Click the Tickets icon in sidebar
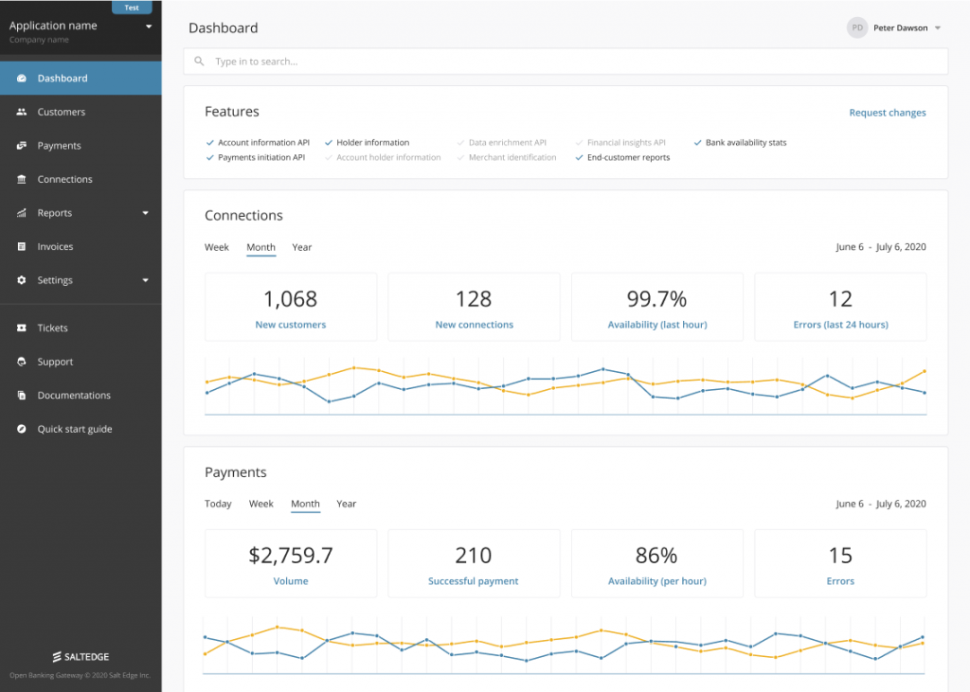This screenshot has width=970, height=692. (21, 328)
